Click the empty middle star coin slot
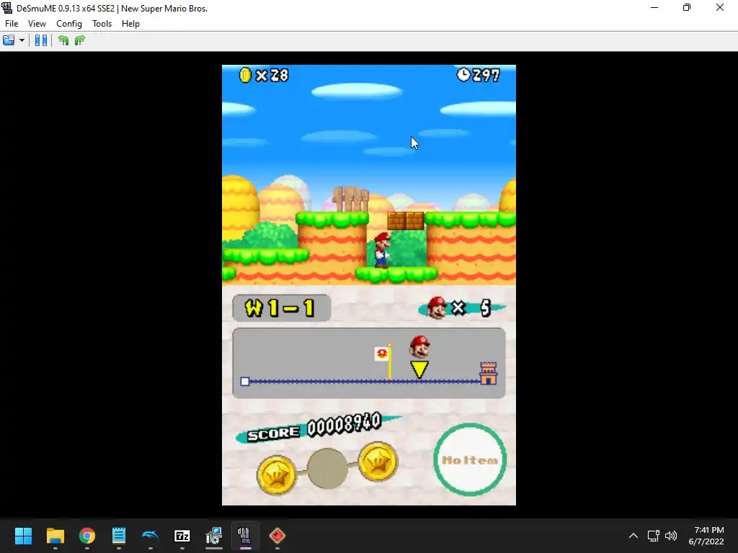The image size is (738, 553). point(327,468)
